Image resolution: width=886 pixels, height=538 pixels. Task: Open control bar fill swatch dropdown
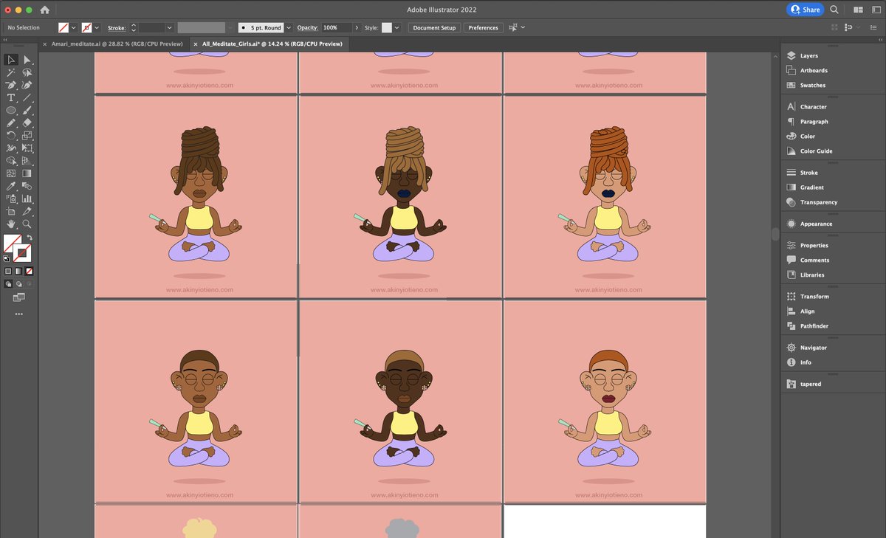coord(73,27)
